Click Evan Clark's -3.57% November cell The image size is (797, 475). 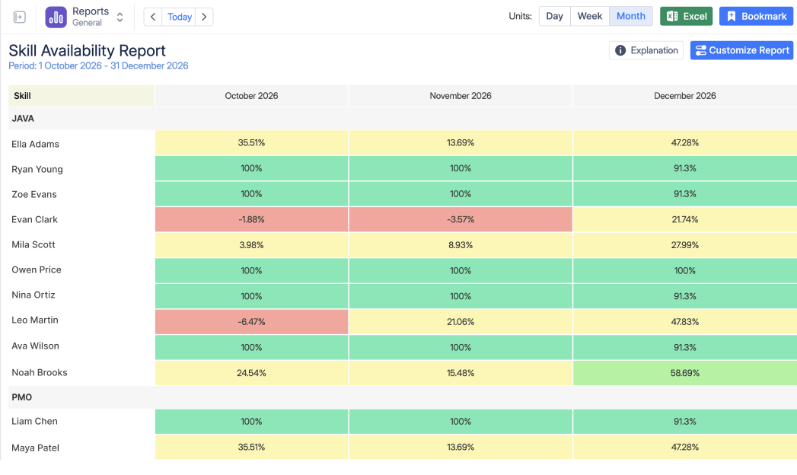pos(461,219)
